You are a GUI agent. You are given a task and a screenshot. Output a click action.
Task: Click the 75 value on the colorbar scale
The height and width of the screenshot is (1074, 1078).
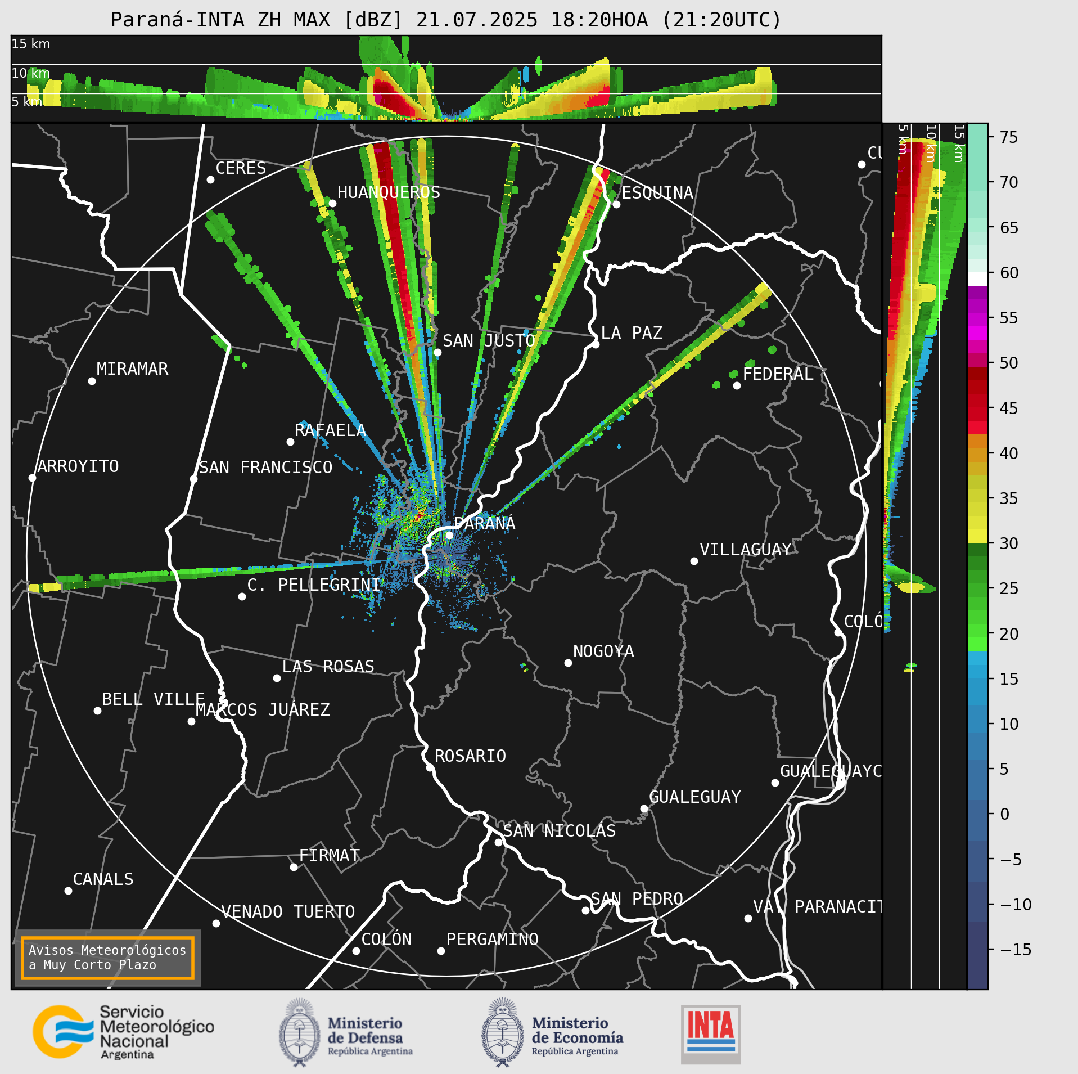1009,137
